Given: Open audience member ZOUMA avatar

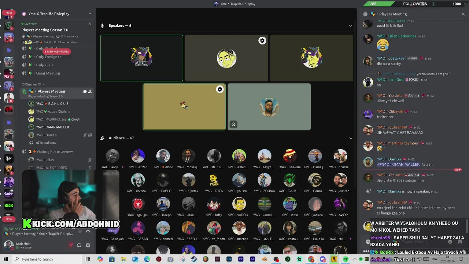Looking at the screenshot, I should [x=264, y=180].
